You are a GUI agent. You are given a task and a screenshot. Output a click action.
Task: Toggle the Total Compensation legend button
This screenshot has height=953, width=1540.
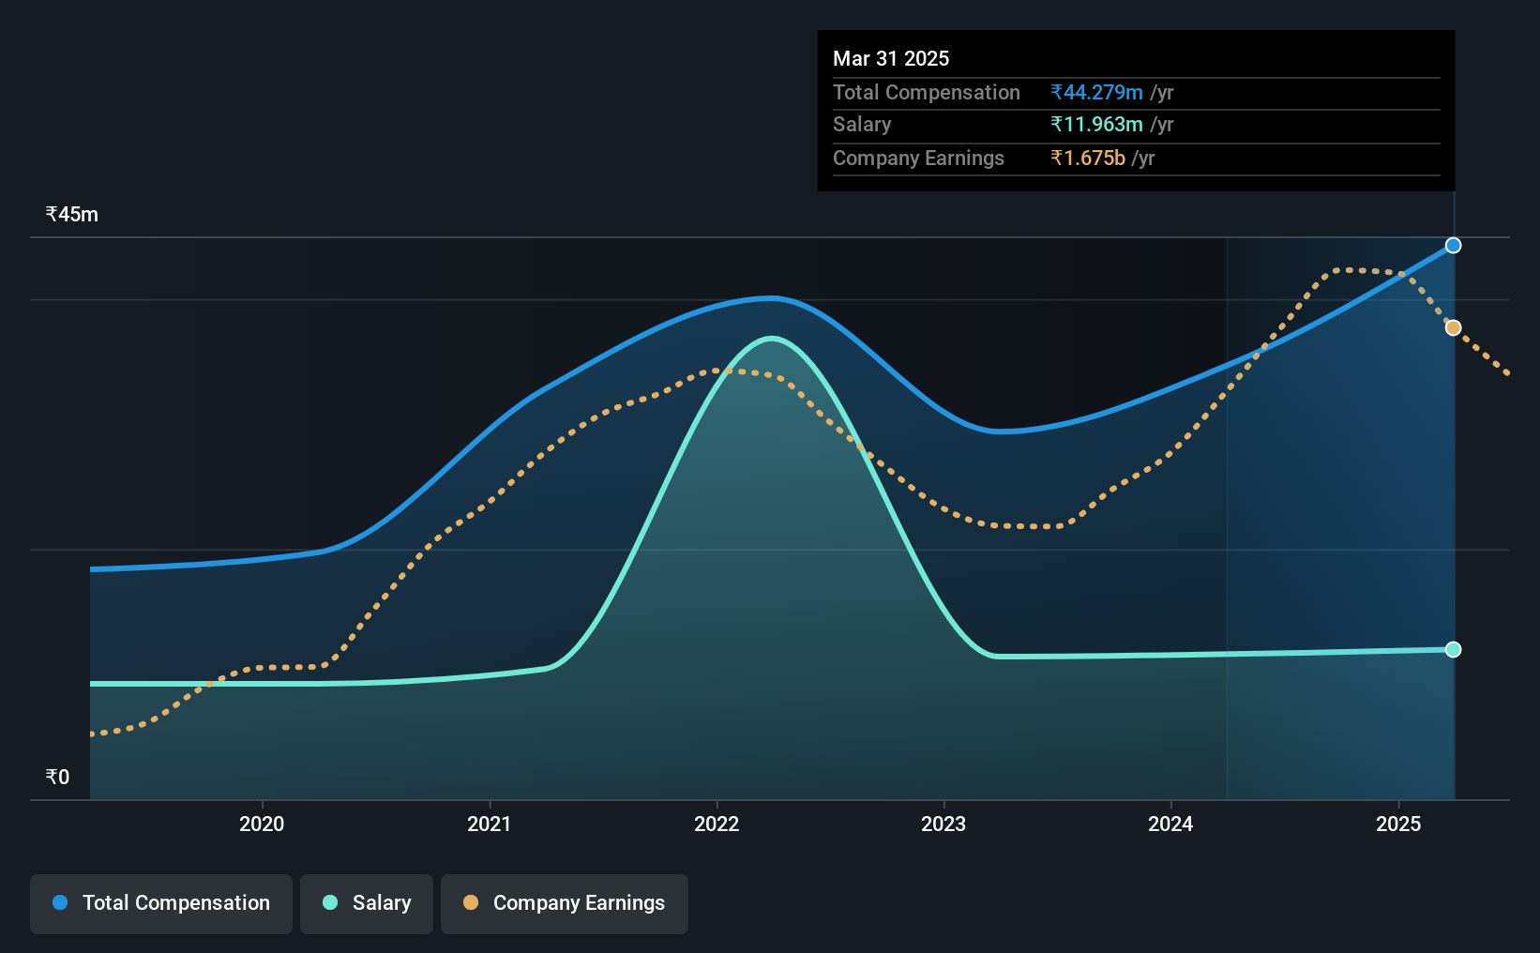(161, 903)
